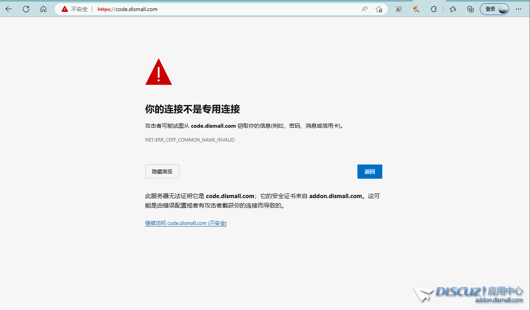Open the Collections icon
530x310 pixels.
point(470,9)
